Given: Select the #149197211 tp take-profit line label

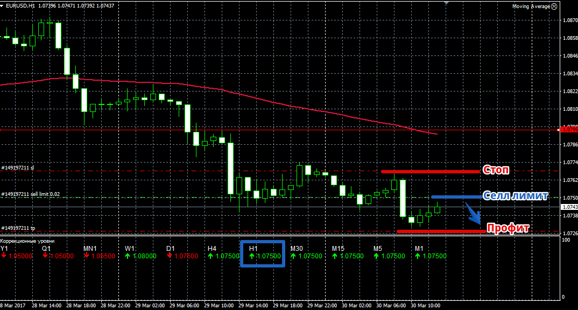Looking at the screenshot, I should (18, 228).
